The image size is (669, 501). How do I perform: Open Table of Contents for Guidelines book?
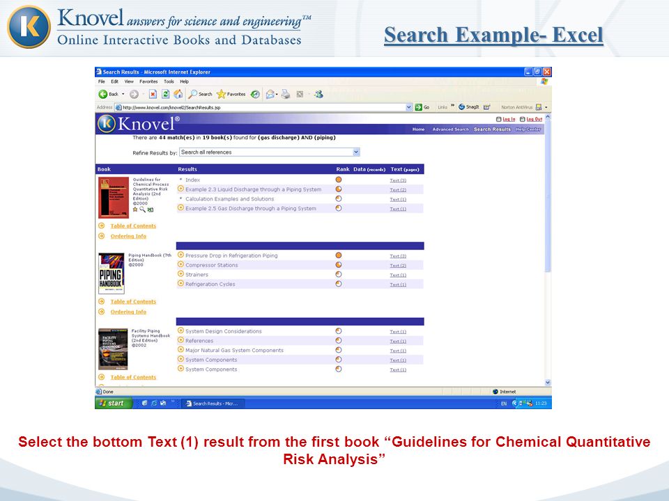pyautogui.click(x=133, y=225)
